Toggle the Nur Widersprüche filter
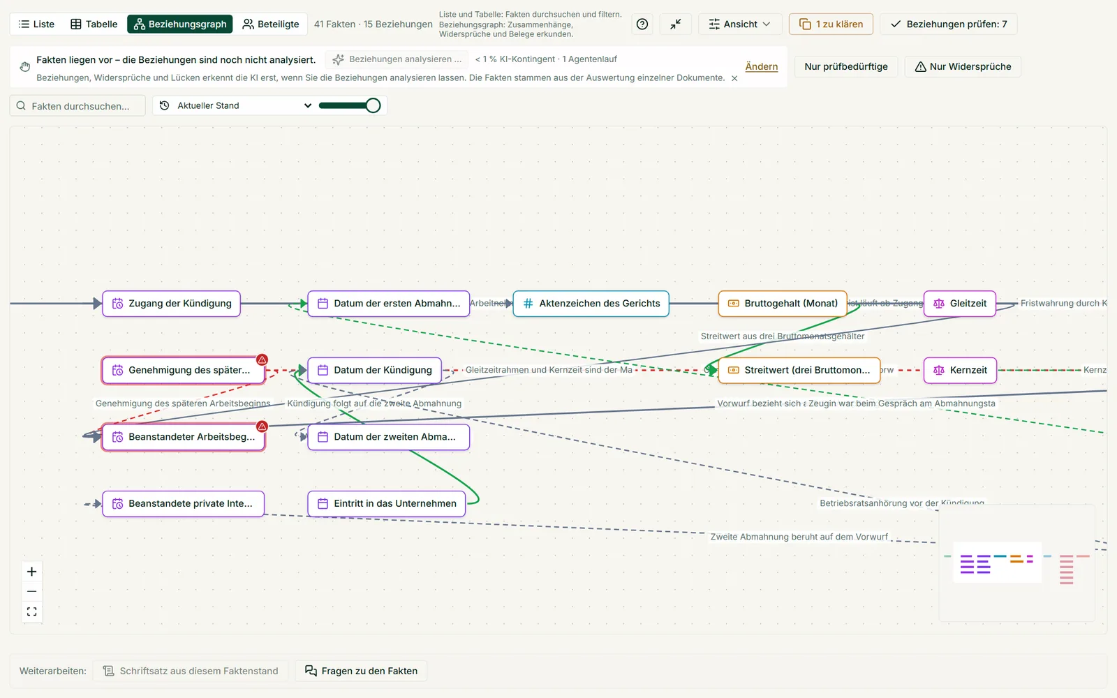This screenshot has width=1117, height=698. click(963, 66)
